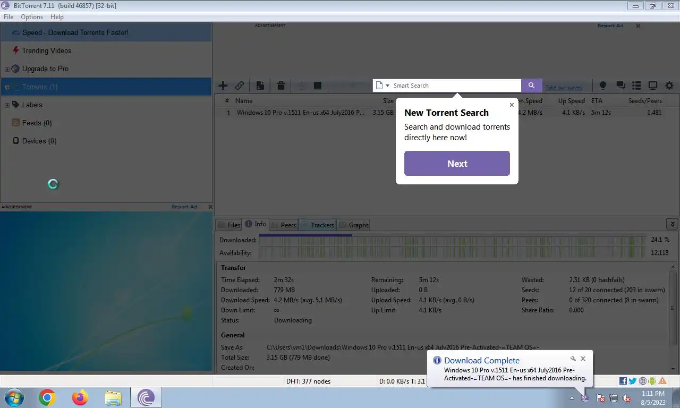
Task: Click the Start download arrow icon
Action: [x=302, y=86]
